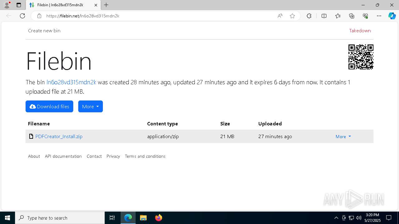Open the PDFCreator_Install.zip file link
Screen dimensions: 399x224
[x=59, y=136]
